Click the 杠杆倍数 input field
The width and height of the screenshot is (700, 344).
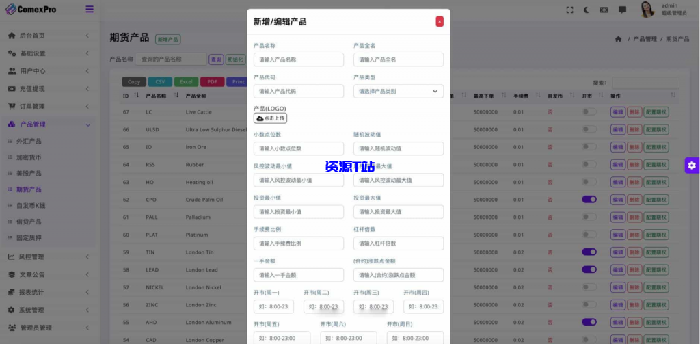pyautogui.click(x=399, y=243)
